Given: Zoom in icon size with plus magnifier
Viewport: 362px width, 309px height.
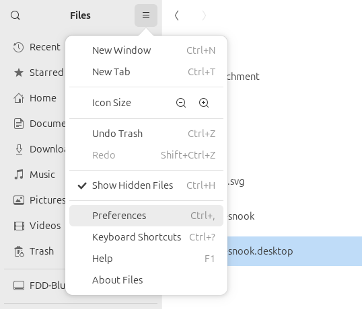Looking at the screenshot, I should coord(204,103).
